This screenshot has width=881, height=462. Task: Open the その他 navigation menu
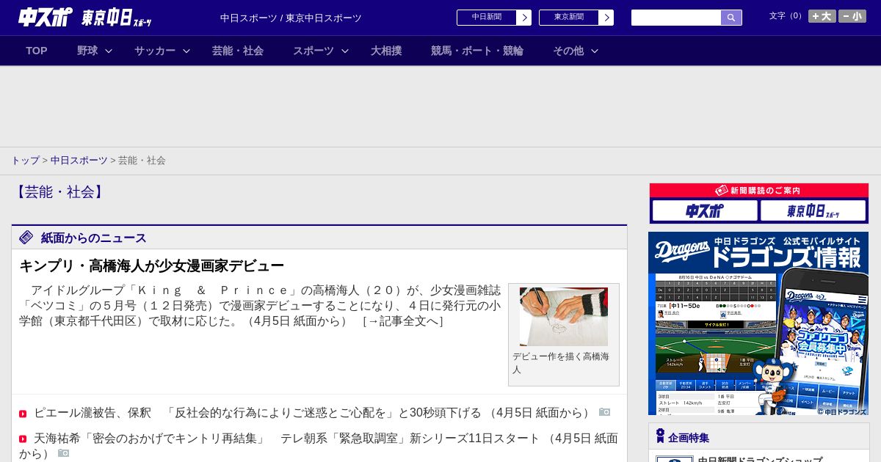click(568, 51)
